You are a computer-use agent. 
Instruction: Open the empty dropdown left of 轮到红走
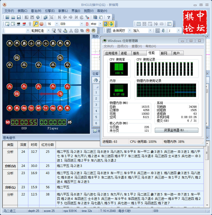click(x=28, y=30)
